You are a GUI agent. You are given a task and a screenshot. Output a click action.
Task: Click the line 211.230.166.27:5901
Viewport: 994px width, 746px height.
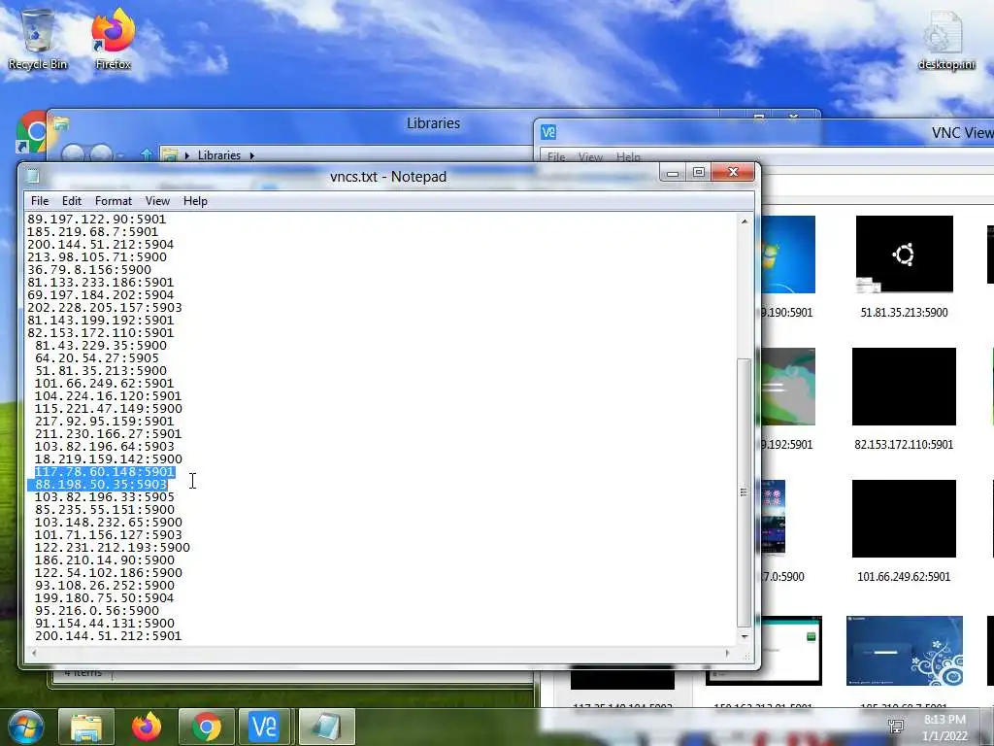coord(109,434)
